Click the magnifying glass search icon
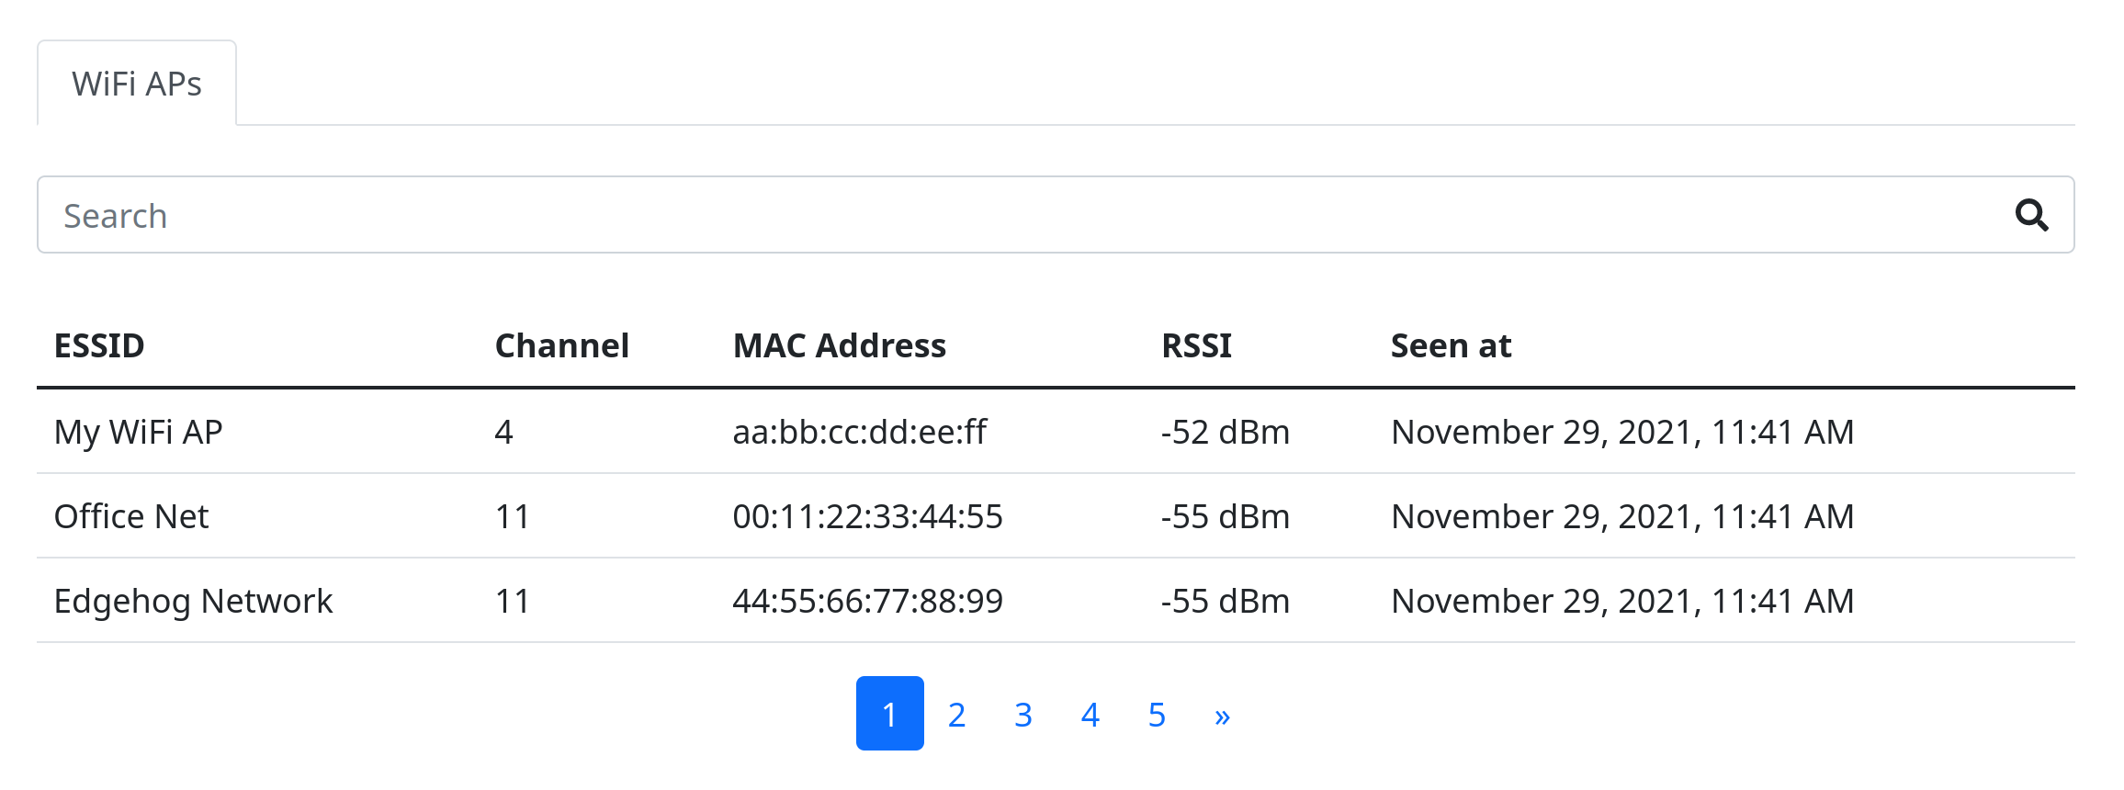Screen dimensions: 2124x790 [2031, 215]
